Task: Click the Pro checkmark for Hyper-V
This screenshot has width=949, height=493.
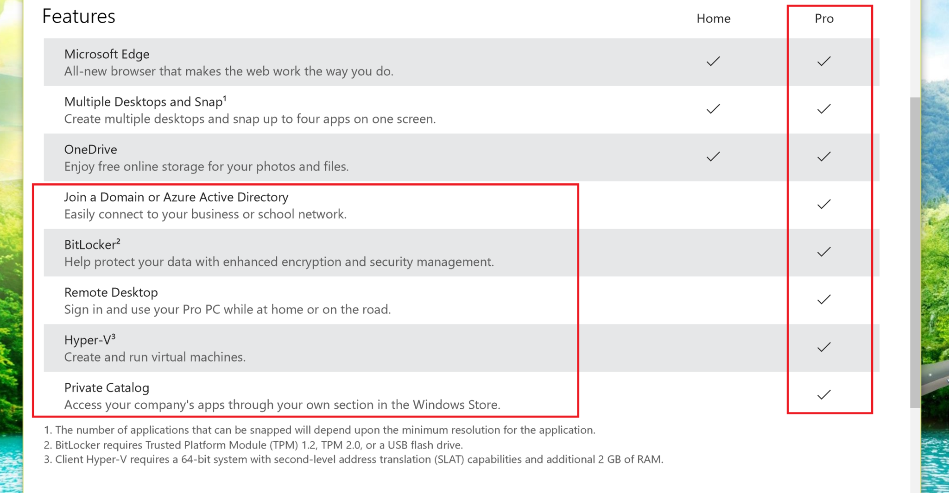Action: 824,348
